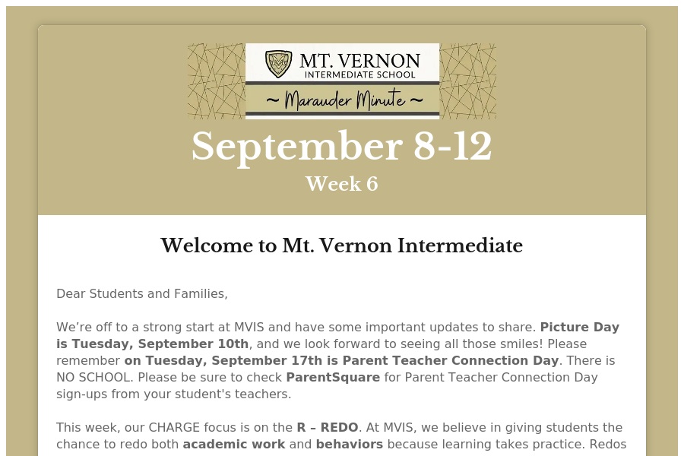Click the NO SCHOOL text
Image resolution: width=684 pixels, height=456 pixels.
[x=83, y=377]
